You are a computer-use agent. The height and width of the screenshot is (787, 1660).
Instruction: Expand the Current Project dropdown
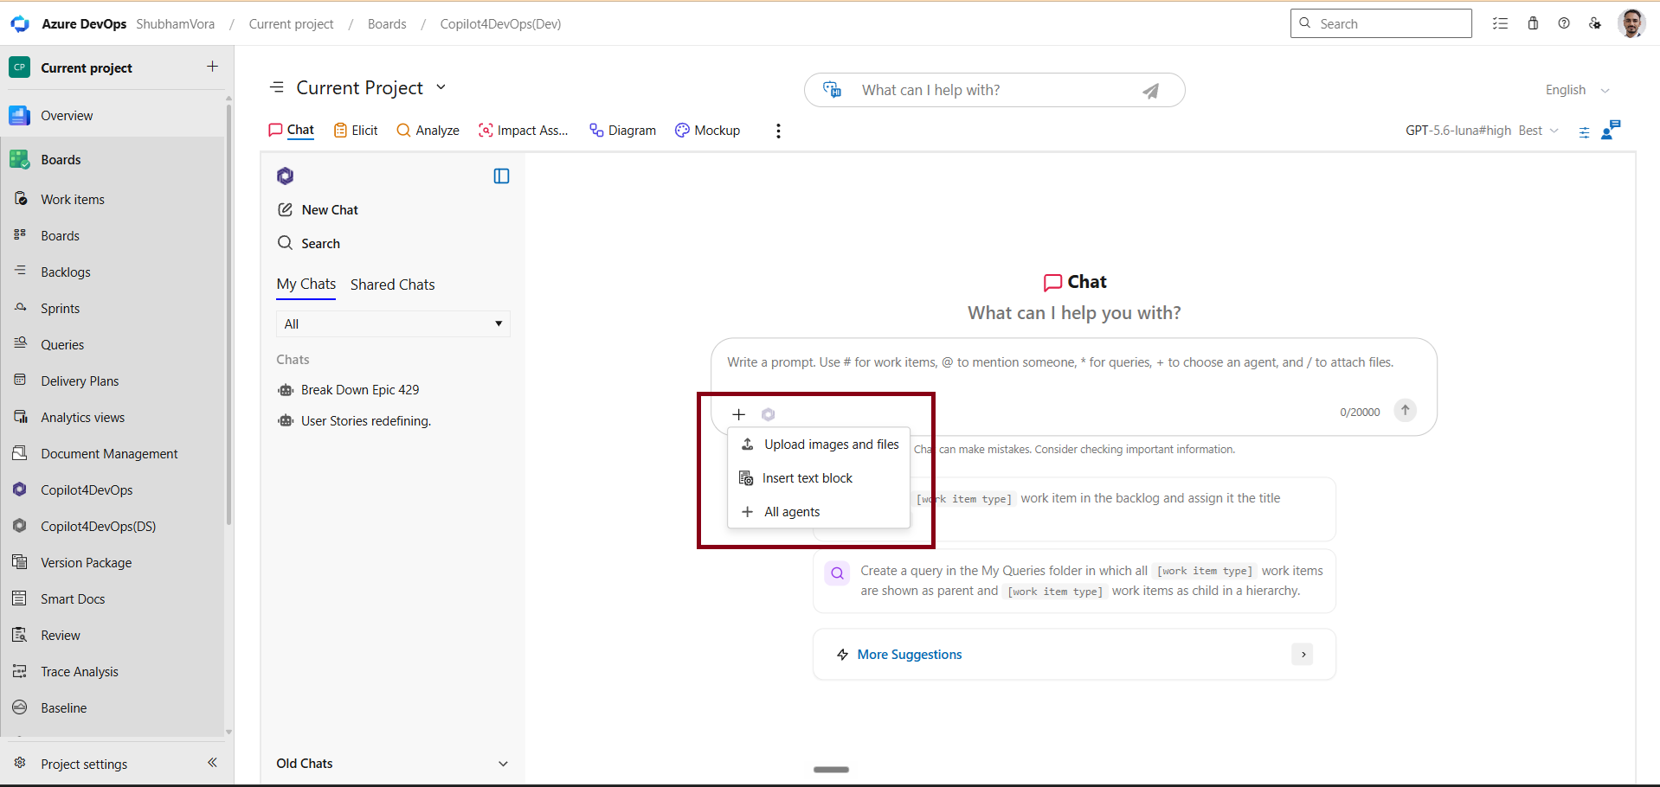click(x=441, y=87)
